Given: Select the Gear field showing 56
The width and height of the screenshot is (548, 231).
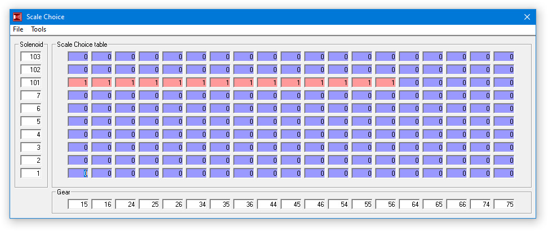Looking at the screenshot, I should (385, 205).
